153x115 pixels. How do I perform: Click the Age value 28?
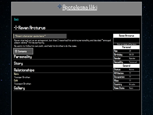point(130,51)
